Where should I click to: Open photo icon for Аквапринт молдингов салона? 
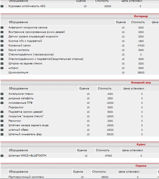pyautogui.click(x=2, y=28)
